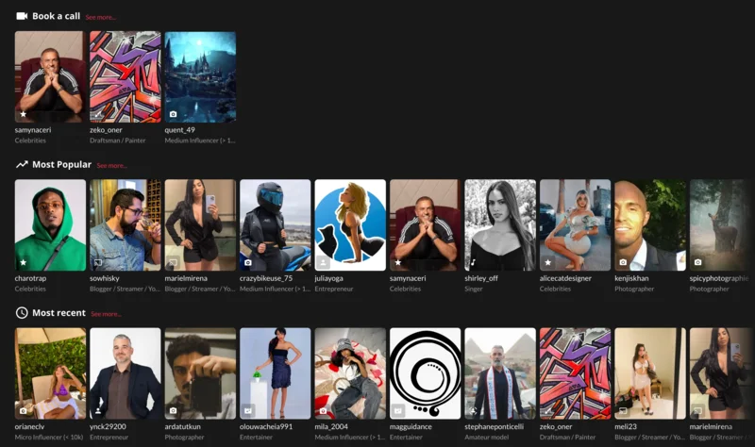Screen dimensions: 755x447
Task: Click the username text magguidance
Action: pos(411,426)
